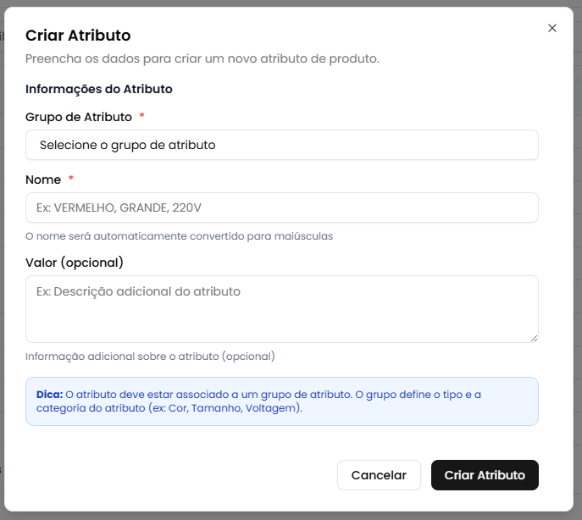The image size is (582, 520).
Task: Submit with the Criar Atributo button
Action: pos(485,475)
